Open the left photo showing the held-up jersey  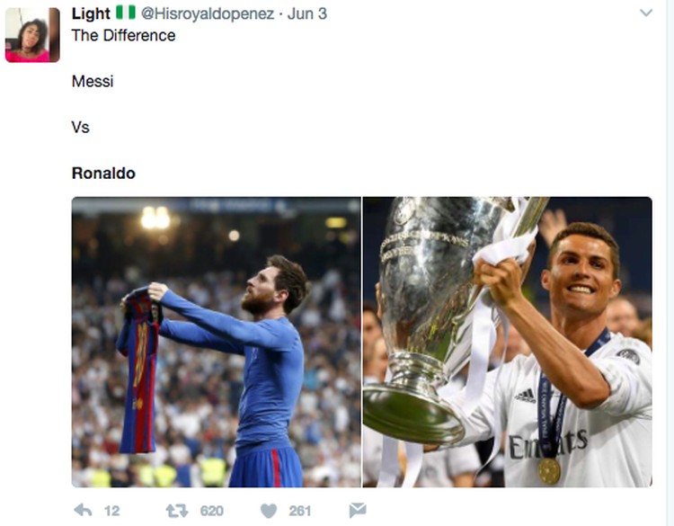click(217, 342)
